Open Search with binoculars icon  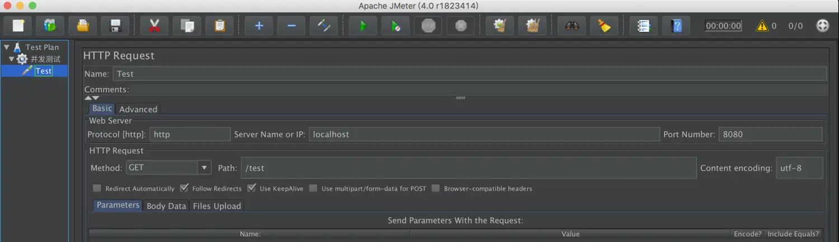click(572, 26)
